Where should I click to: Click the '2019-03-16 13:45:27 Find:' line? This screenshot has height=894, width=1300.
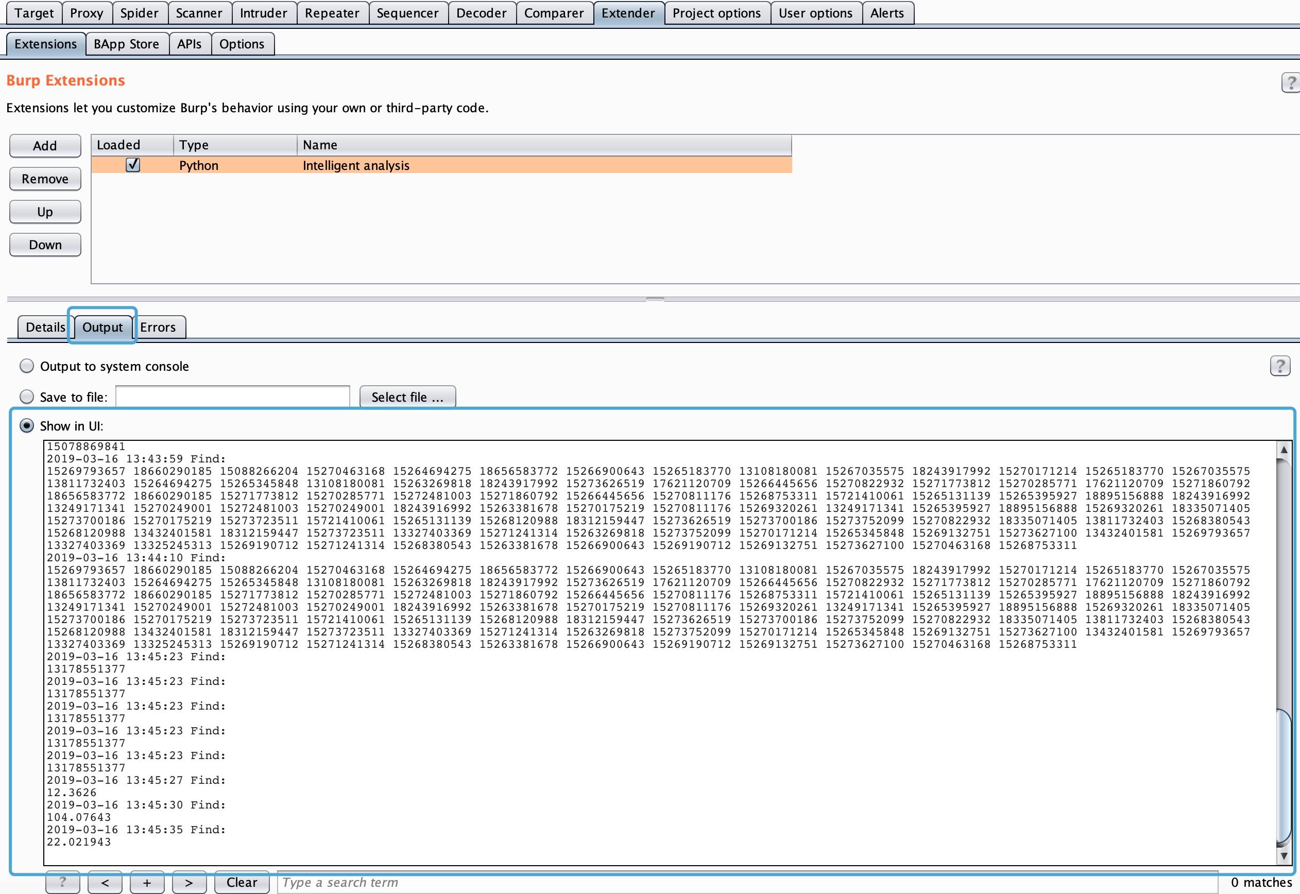click(136, 780)
